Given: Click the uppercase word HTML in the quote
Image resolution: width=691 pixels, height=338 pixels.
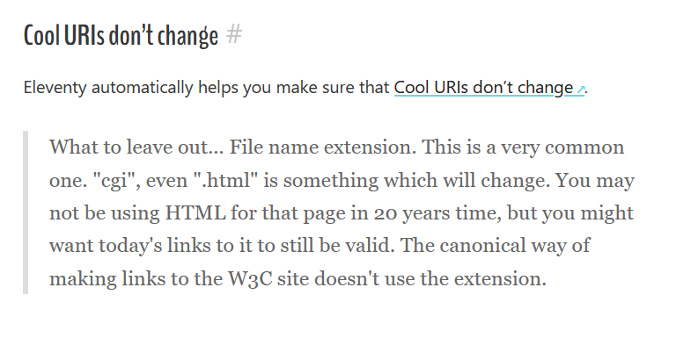Looking at the screenshot, I should click(x=195, y=213).
